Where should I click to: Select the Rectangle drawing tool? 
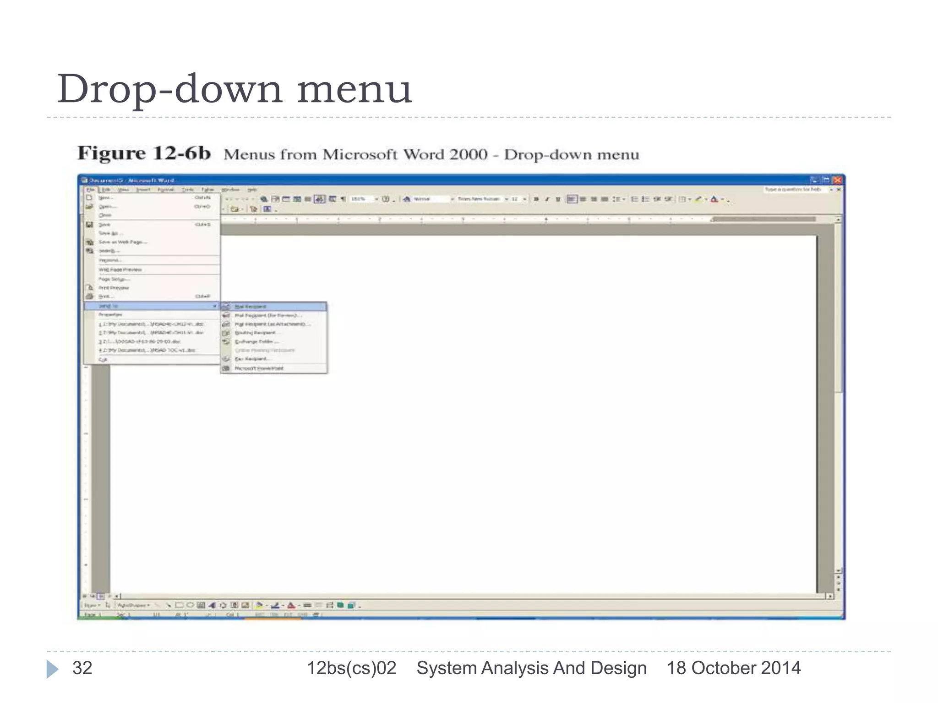coord(180,605)
